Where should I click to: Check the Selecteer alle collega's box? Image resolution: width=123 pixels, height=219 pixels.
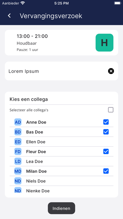click(110, 110)
